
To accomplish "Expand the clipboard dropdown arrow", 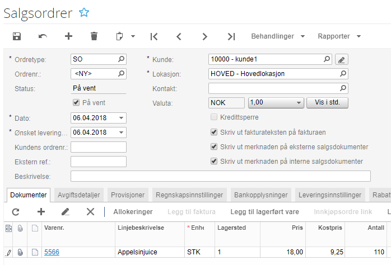I will pyautogui.click(x=133, y=36).
